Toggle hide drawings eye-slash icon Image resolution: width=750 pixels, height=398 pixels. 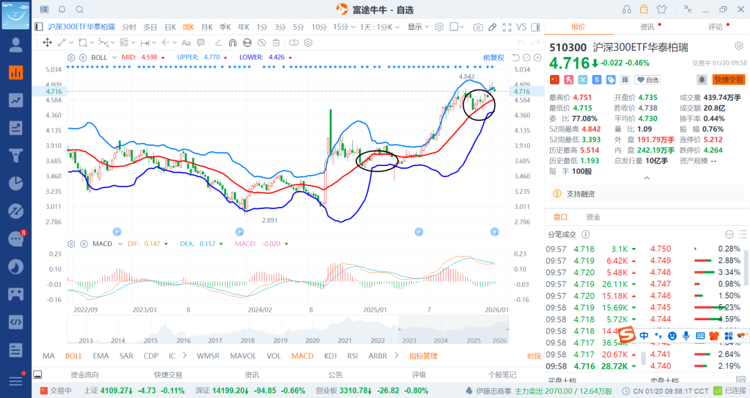[262, 42]
